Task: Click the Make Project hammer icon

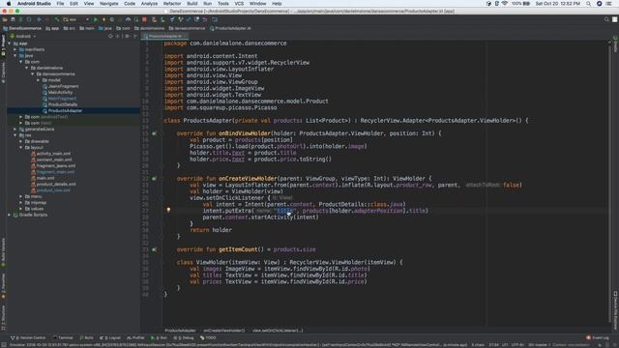Action: (57, 19)
